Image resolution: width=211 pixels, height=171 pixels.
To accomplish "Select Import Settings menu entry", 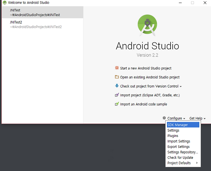I will tap(183, 141).
